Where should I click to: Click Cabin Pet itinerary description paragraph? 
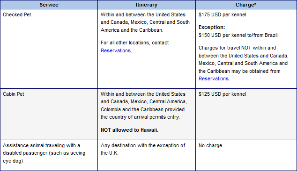tap(144, 106)
